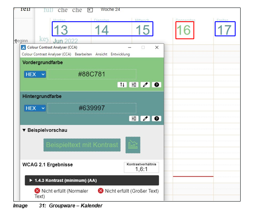Viewport: 259px width, 212px height.
Task: Open the foreground HEX format dropdown
Action: point(35,74)
